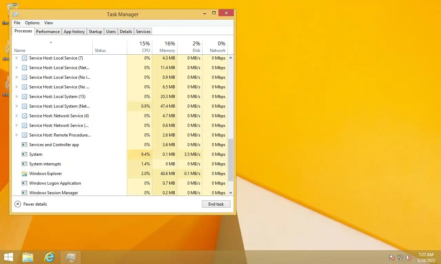Open the Windows Start button
Screen dimensions: 441x264
[8, 257]
